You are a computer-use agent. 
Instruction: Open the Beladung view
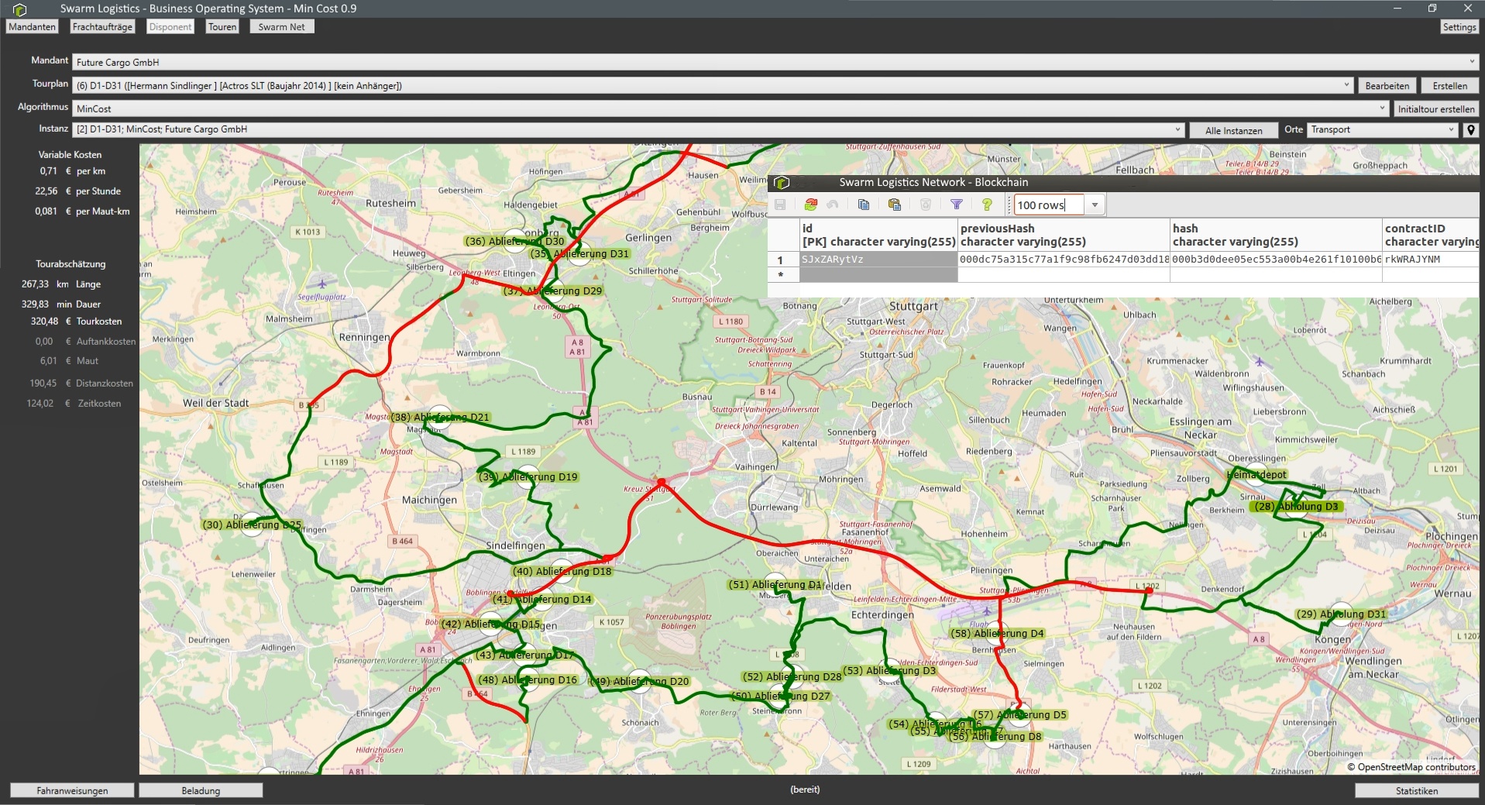[x=201, y=791]
